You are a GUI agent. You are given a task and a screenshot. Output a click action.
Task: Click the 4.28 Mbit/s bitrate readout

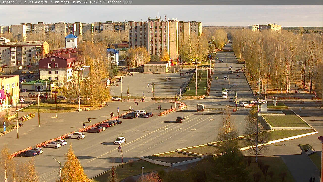(36, 2)
